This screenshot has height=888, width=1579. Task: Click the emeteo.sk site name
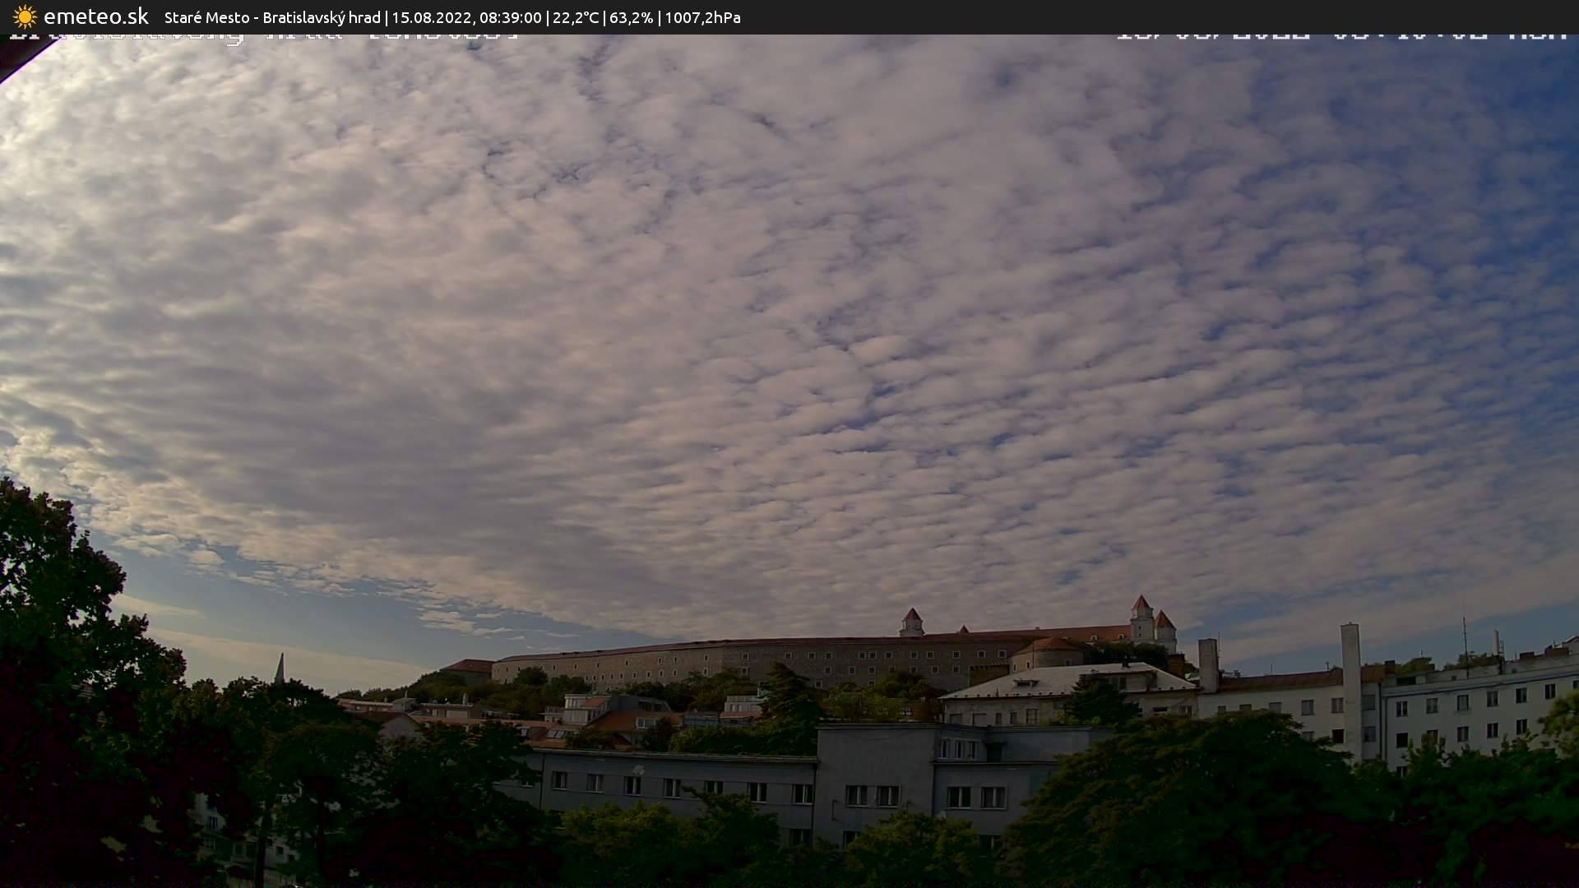pyautogui.click(x=96, y=17)
